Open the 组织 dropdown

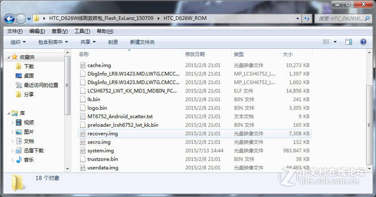(x=18, y=42)
